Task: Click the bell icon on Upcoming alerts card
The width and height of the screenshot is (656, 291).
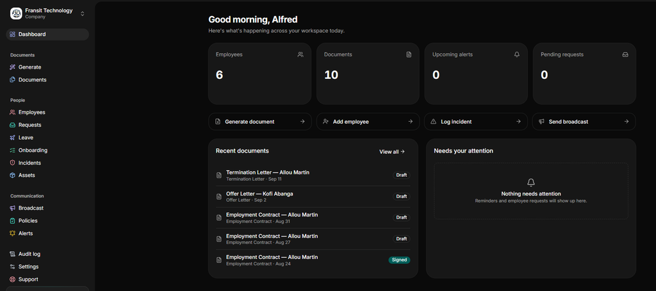Action: click(x=517, y=54)
